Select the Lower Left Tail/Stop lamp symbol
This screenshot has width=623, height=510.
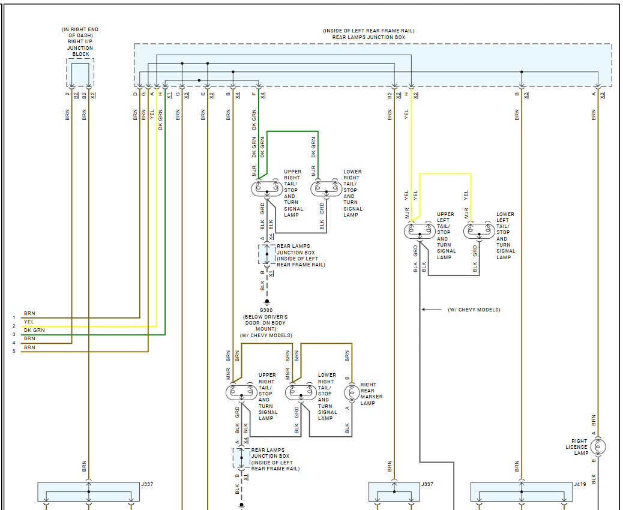click(479, 231)
